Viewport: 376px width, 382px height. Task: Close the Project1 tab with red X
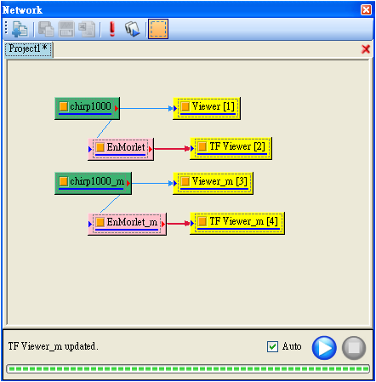pyautogui.click(x=366, y=49)
